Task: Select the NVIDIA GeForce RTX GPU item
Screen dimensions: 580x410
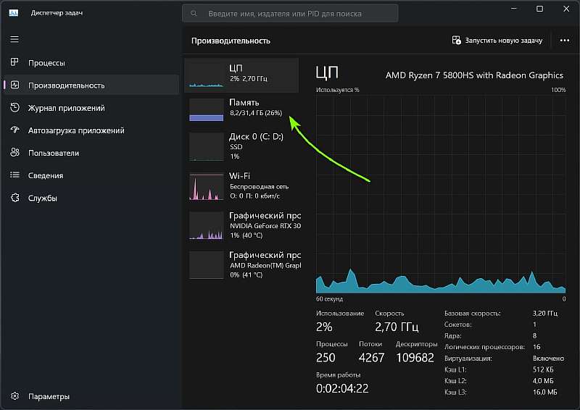Action: 241,225
